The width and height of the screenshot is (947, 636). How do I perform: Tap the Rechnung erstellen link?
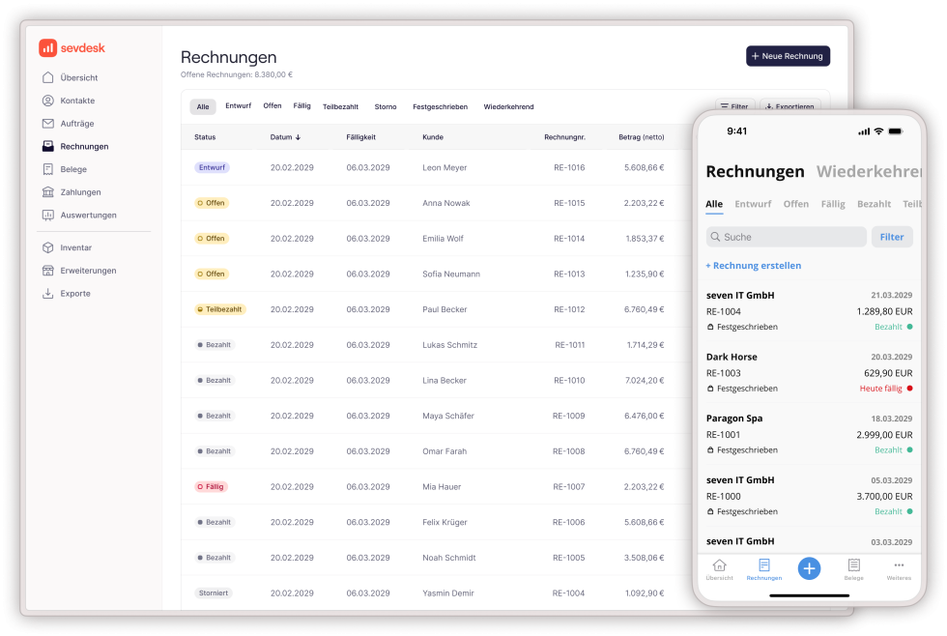pos(753,266)
